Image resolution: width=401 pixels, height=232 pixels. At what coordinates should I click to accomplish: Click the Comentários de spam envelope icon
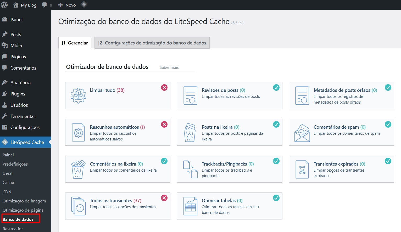click(x=302, y=132)
